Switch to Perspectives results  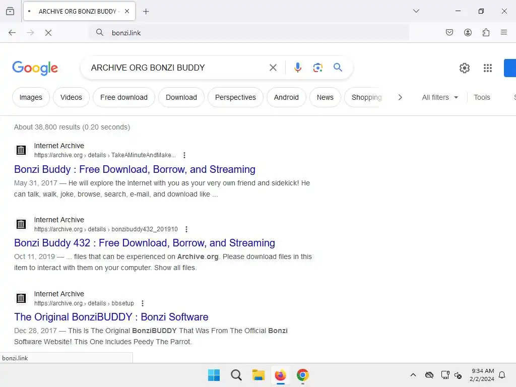pyautogui.click(x=235, y=97)
